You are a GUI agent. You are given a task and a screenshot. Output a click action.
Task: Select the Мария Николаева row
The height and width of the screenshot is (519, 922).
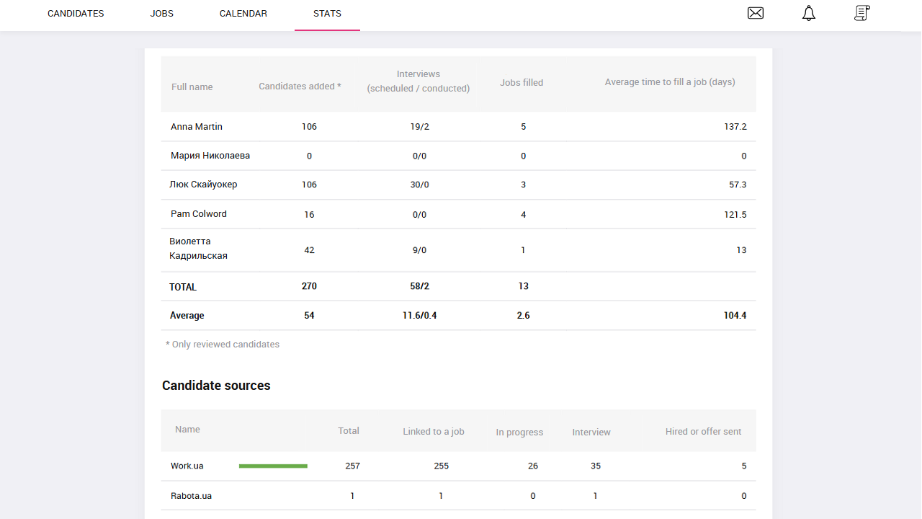(209, 155)
